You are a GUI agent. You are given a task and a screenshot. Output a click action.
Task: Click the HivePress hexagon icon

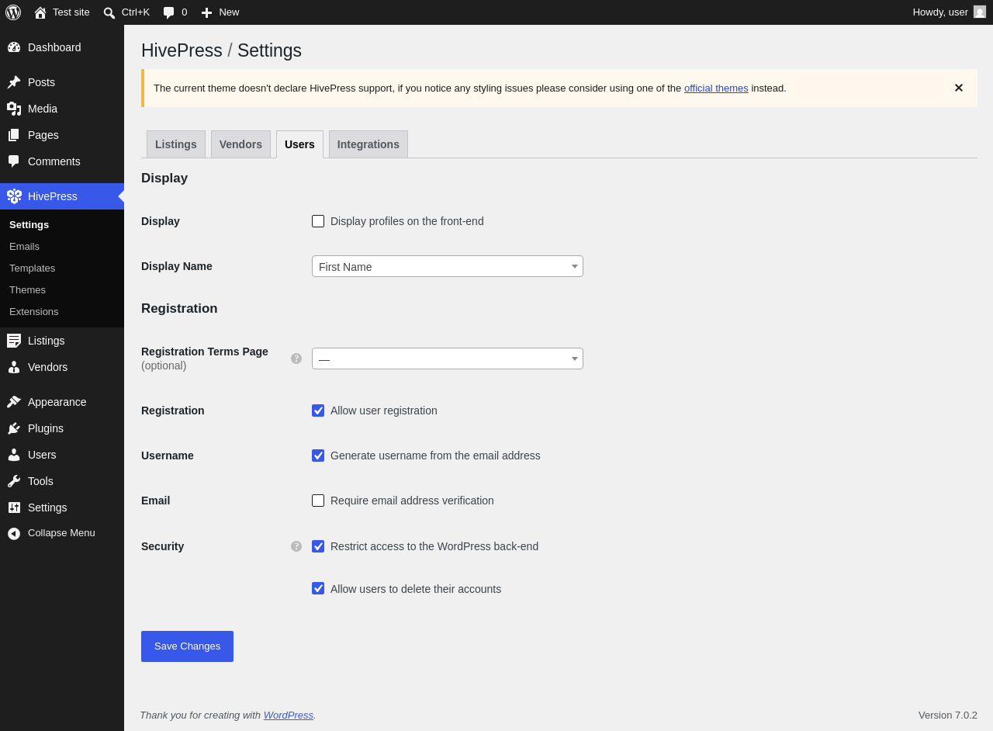point(14,196)
